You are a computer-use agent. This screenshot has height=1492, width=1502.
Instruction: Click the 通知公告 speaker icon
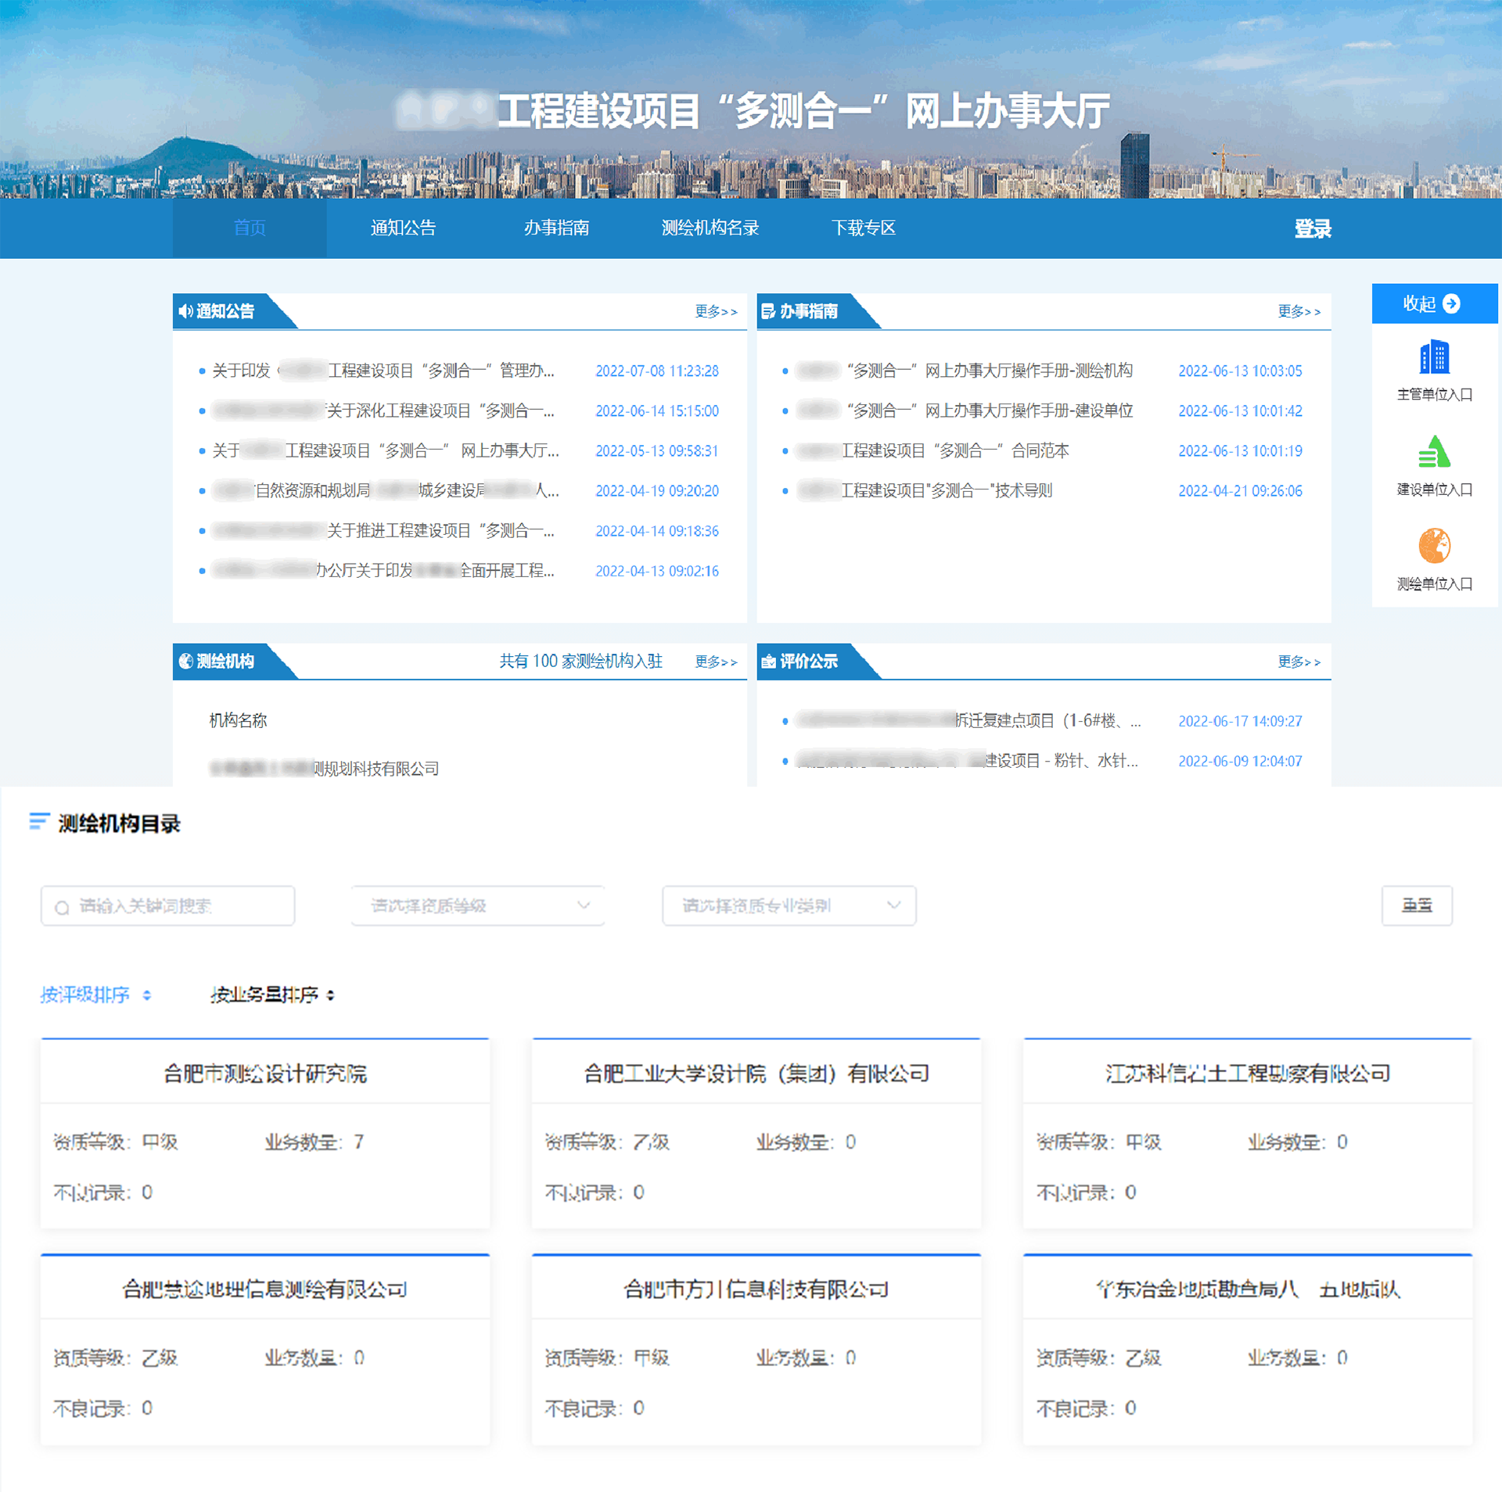185,311
